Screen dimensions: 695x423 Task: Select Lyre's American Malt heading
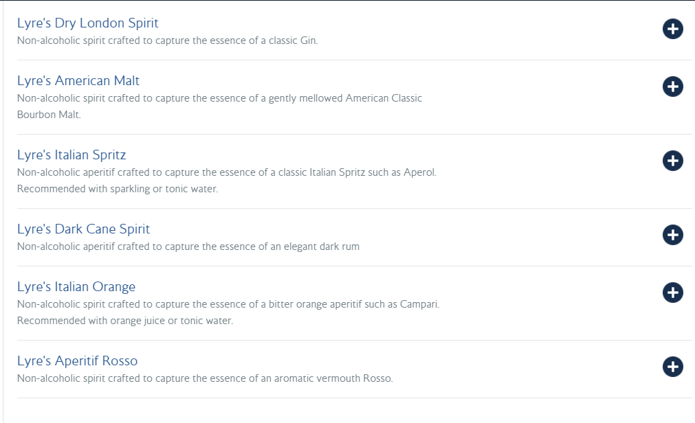coord(78,81)
